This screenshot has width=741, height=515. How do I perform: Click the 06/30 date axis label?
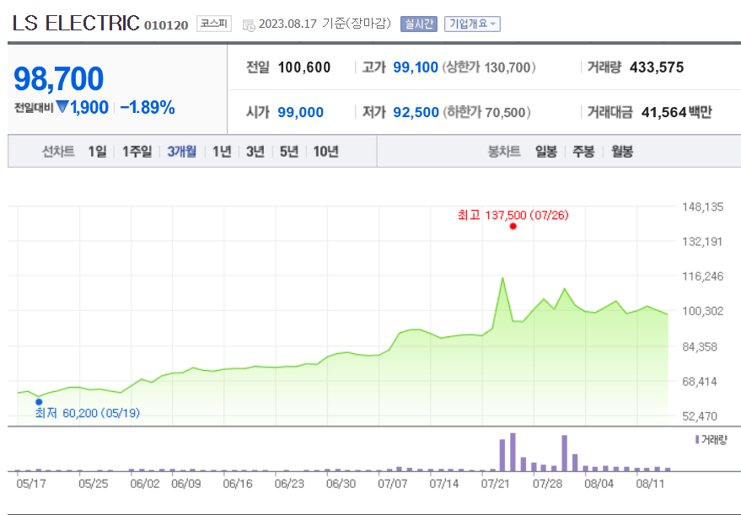point(341,484)
